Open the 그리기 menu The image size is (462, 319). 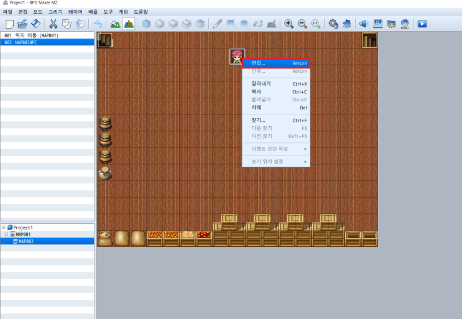(x=55, y=12)
